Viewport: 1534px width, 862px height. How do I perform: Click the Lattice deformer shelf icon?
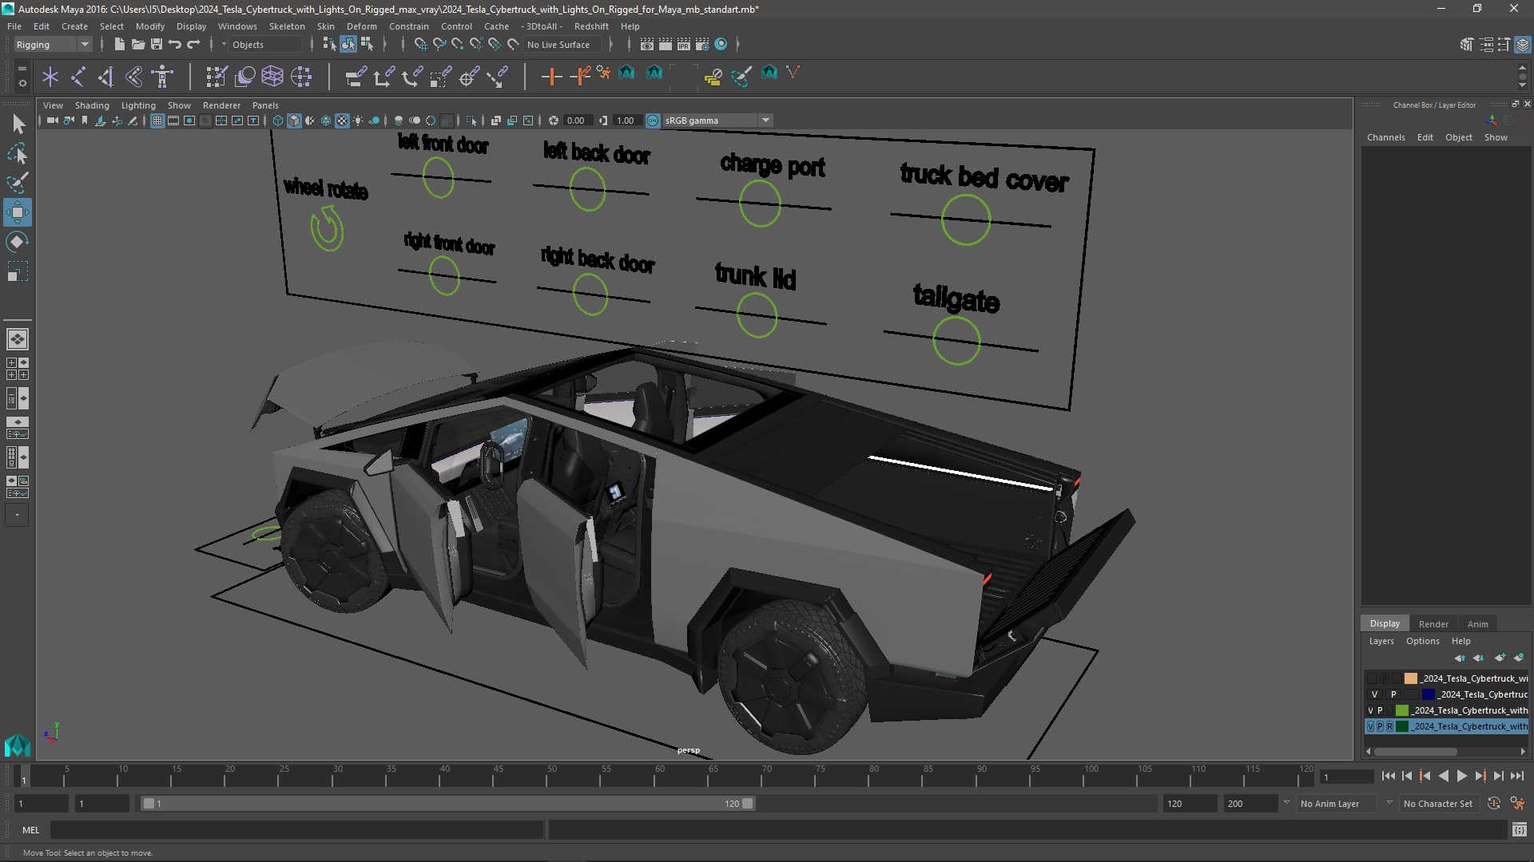(272, 77)
